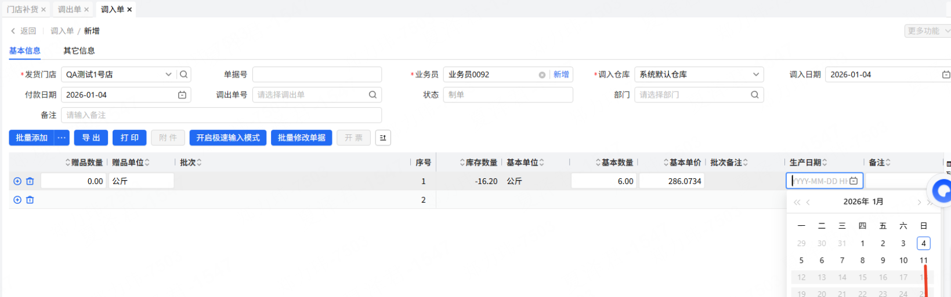This screenshot has width=951, height=297.
Task: Switch to the 其它信息 tab
Action: click(79, 51)
